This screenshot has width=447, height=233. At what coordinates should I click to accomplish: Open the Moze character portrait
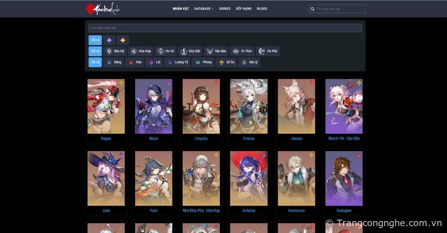coord(153,106)
